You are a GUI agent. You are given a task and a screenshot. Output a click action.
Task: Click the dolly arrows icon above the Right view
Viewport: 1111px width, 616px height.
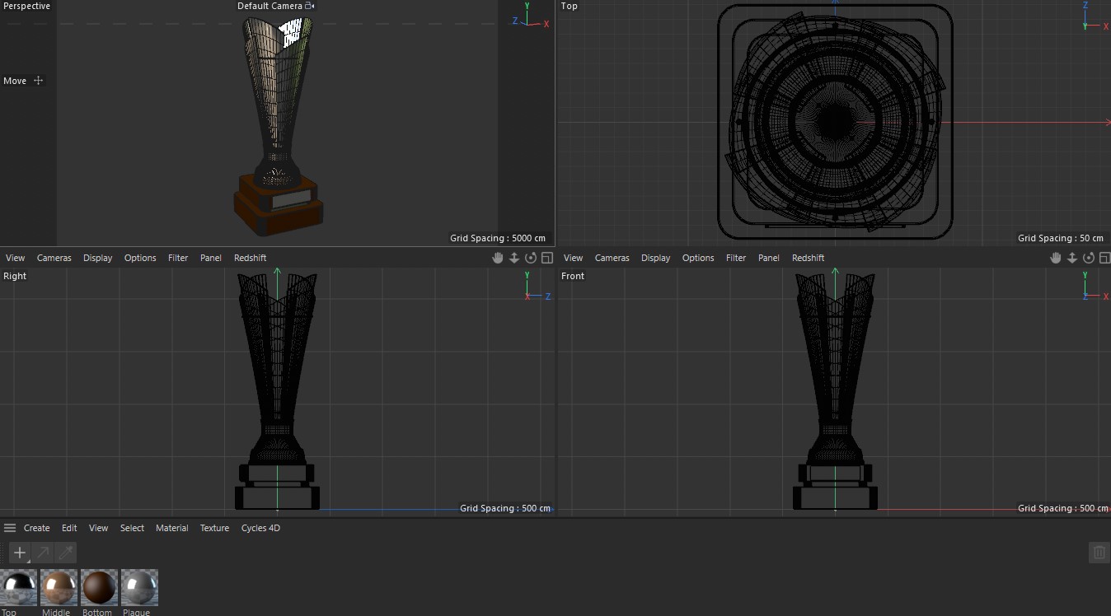tap(514, 258)
